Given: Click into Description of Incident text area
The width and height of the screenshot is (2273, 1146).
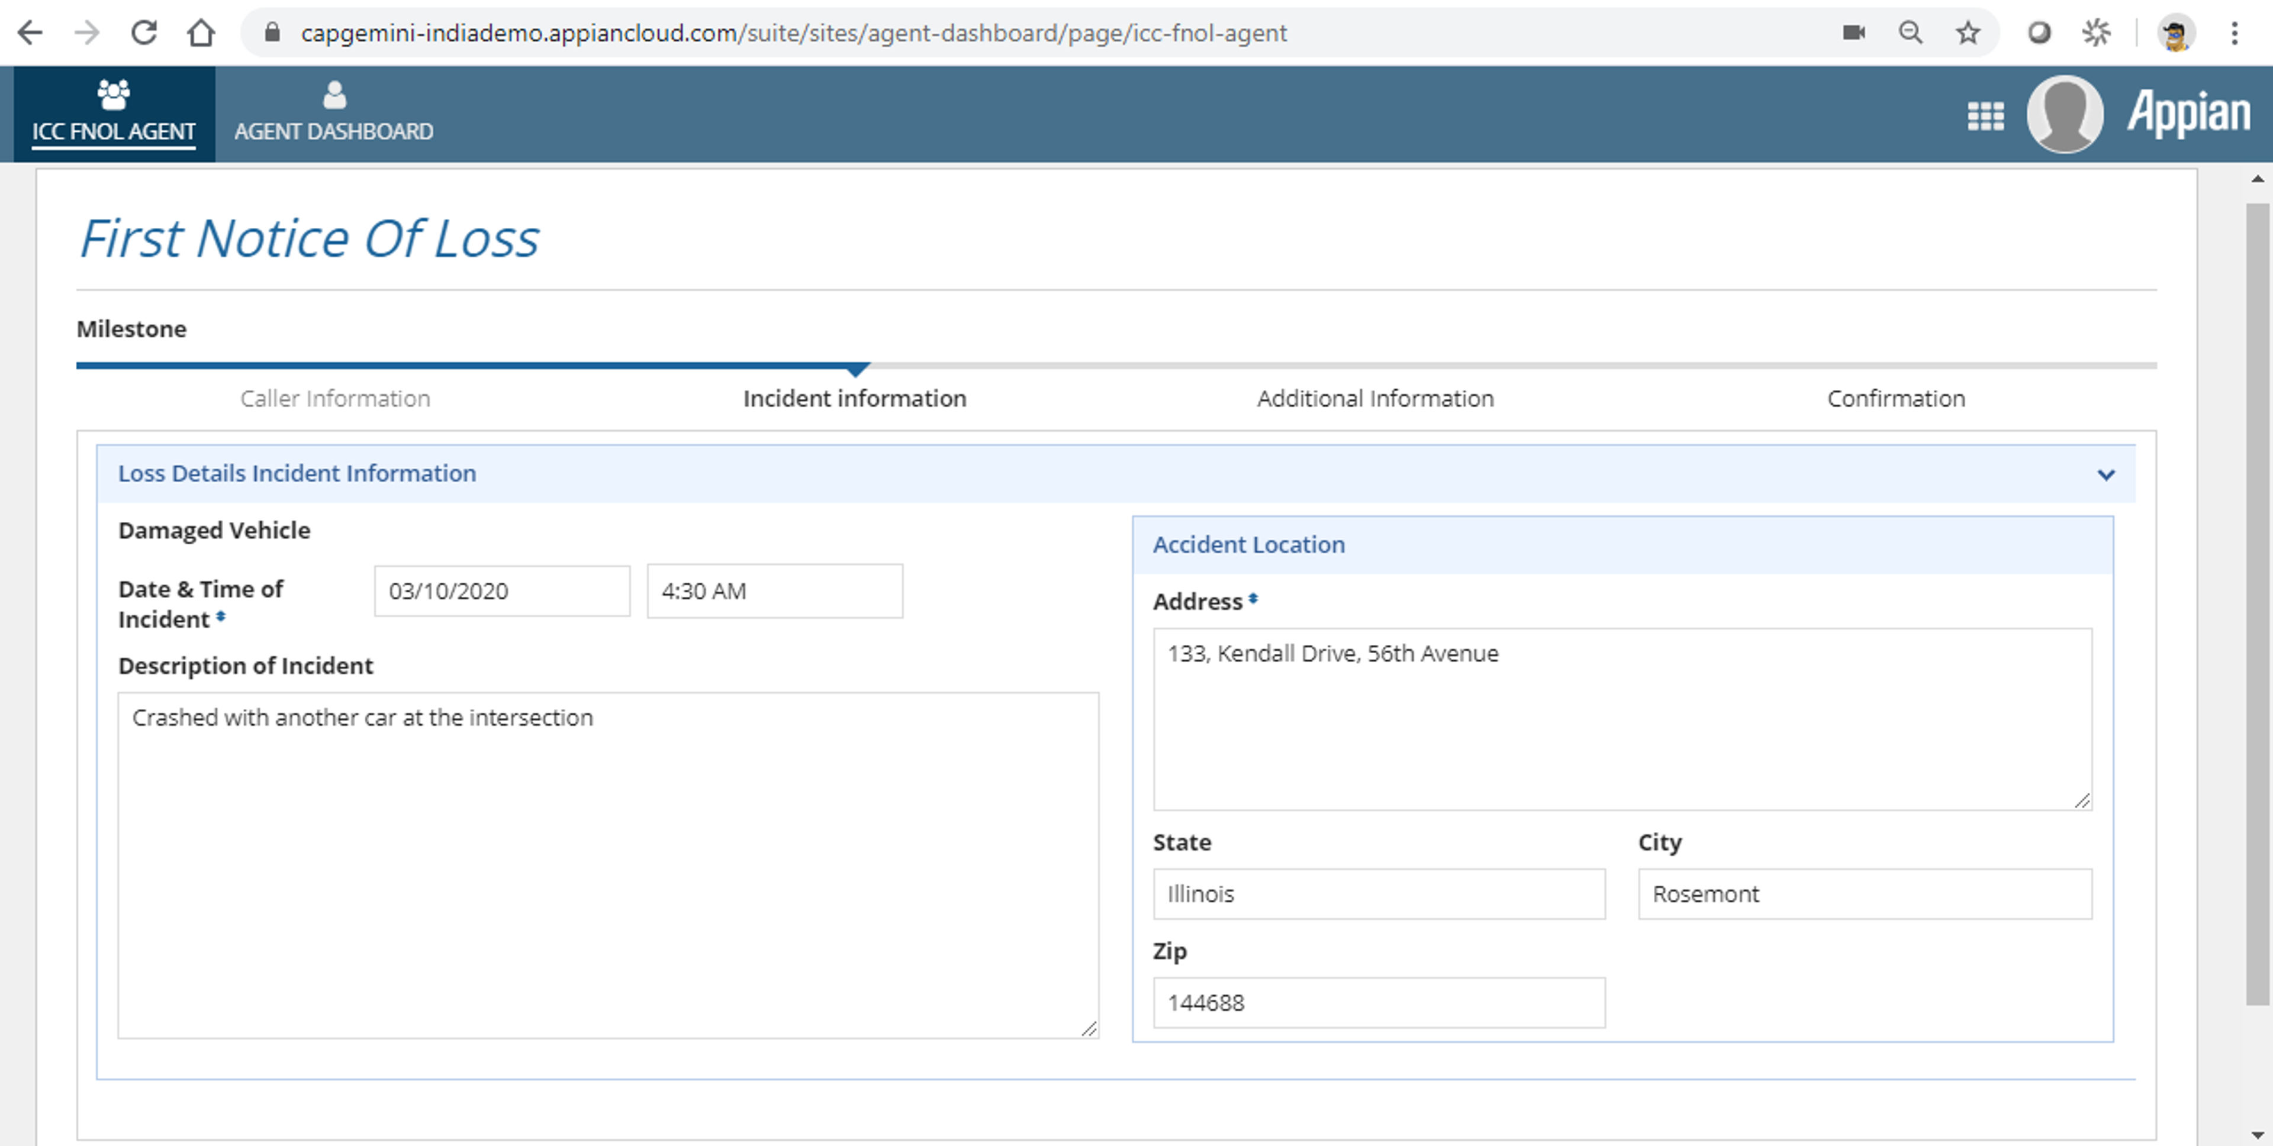Looking at the screenshot, I should point(608,866).
